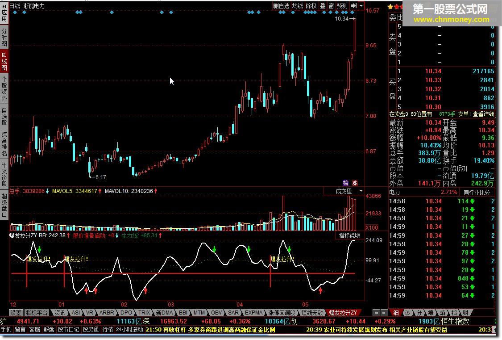Screen dimensions: 502x340
Task: Click the 预测 forecast toolbar button
Action: (342, 6)
